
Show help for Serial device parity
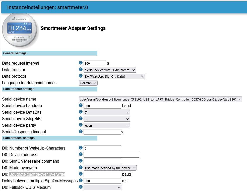click(81, 125)
